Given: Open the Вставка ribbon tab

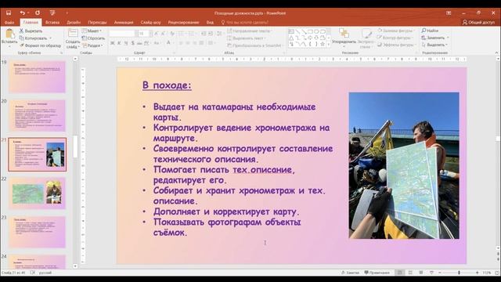Looking at the screenshot, I should tap(52, 23).
